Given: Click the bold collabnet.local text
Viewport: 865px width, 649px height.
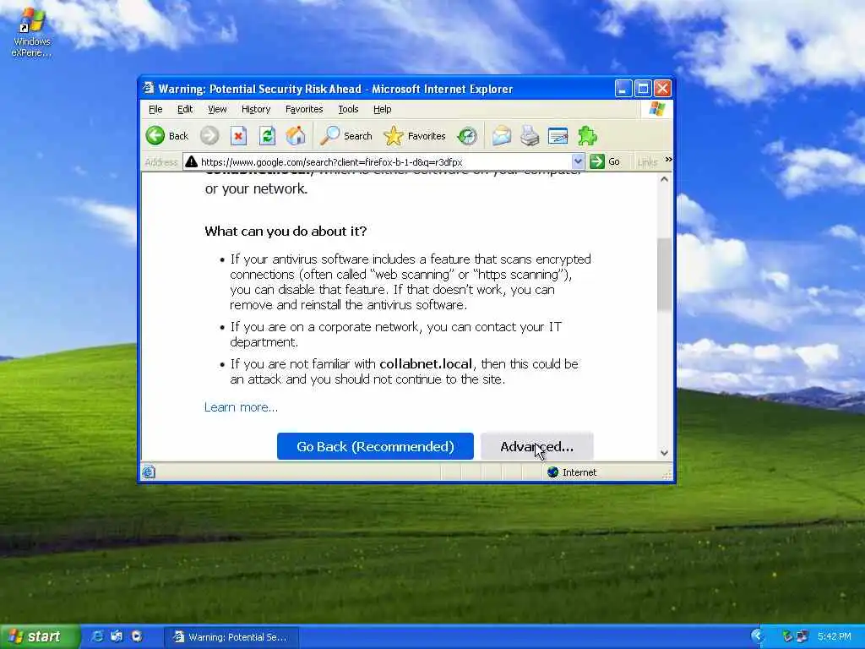Looking at the screenshot, I should click(x=426, y=364).
